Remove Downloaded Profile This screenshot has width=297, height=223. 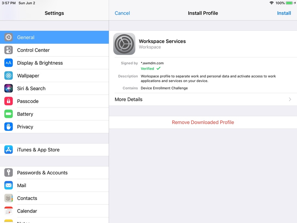[x=203, y=122]
